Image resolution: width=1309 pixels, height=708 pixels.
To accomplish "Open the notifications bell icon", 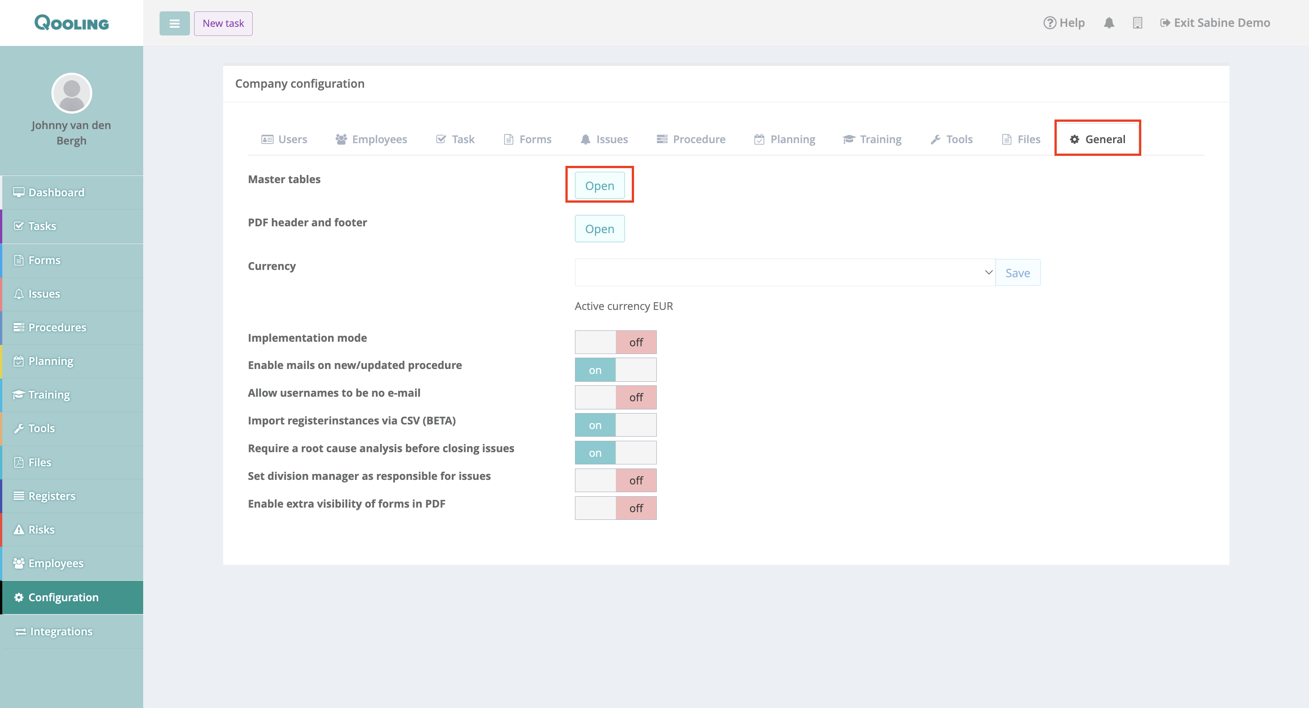I will pyautogui.click(x=1109, y=23).
